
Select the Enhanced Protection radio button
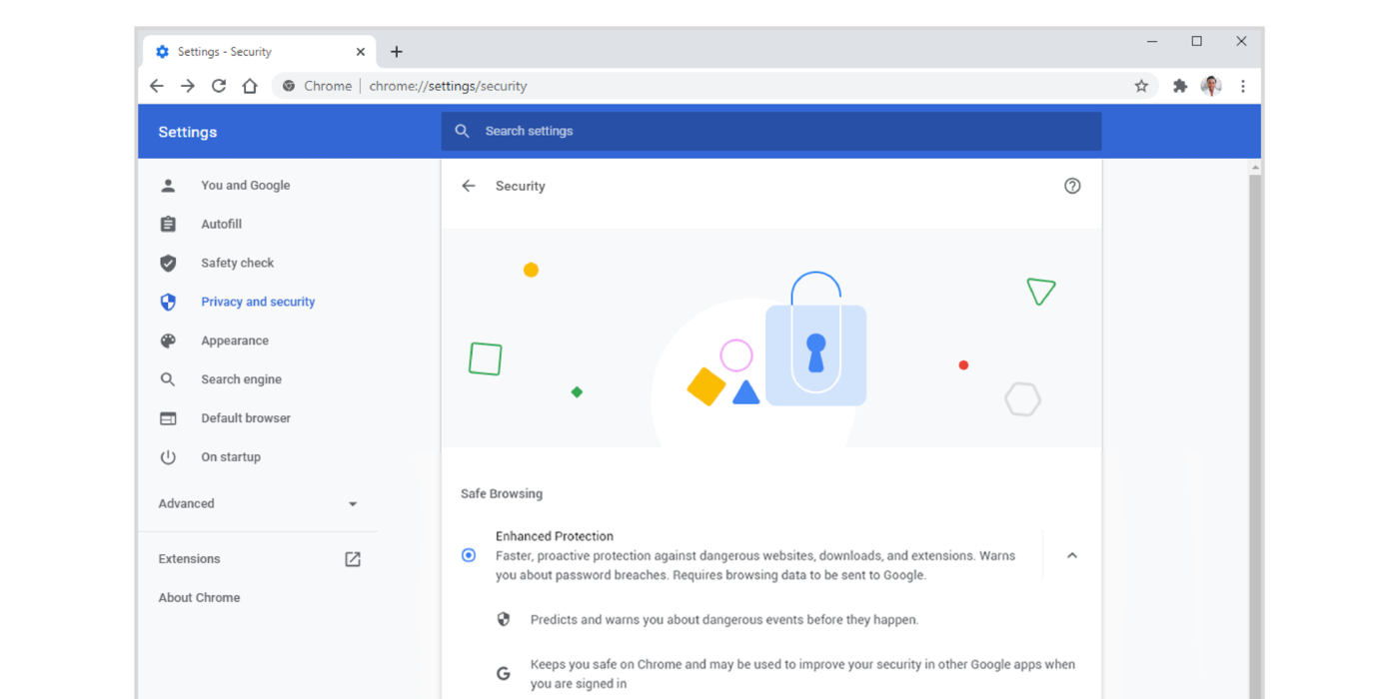pos(468,554)
